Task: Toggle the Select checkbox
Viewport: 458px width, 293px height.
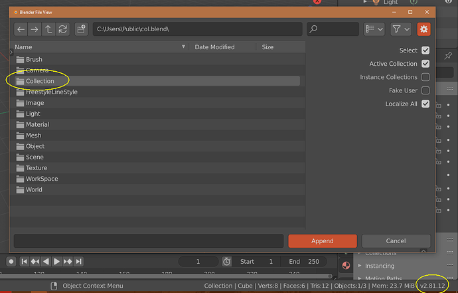Action: click(x=425, y=50)
